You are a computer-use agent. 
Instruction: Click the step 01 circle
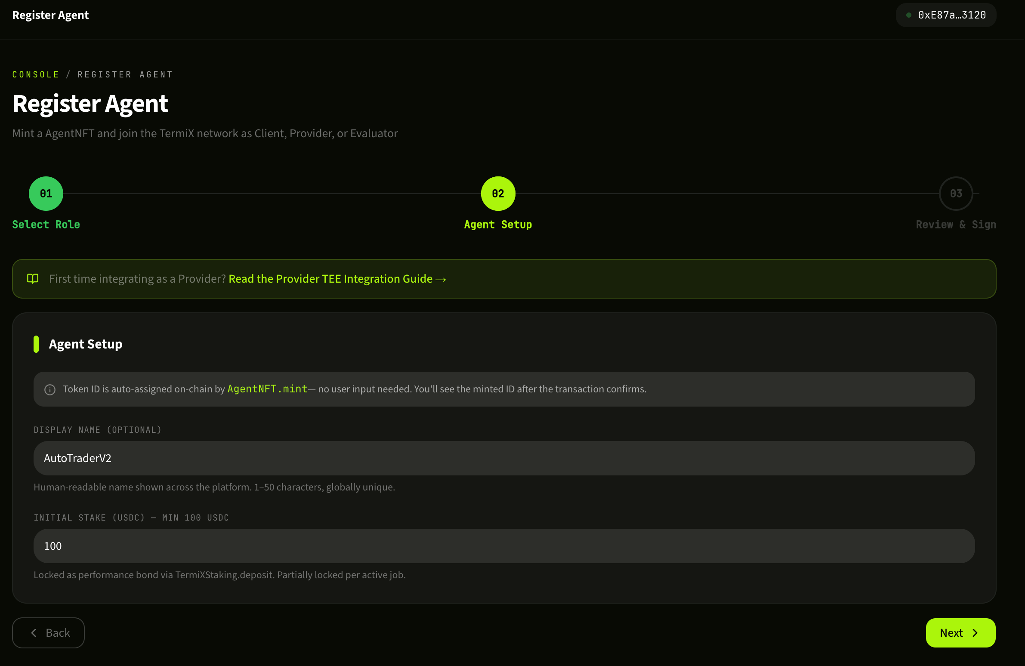(46, 194)
